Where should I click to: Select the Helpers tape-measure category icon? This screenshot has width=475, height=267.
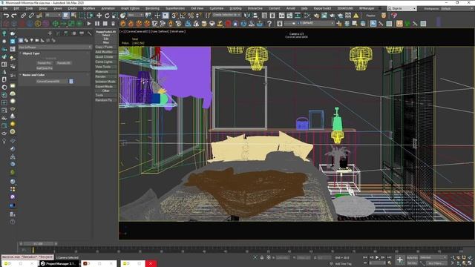[x=42, y=40]
